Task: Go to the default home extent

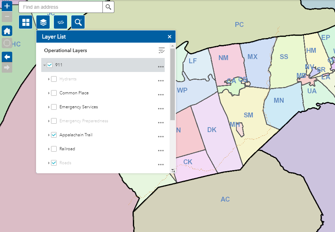Action: (7, 31)
